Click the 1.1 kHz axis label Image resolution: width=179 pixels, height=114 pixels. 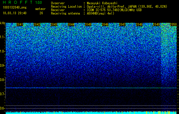pyautogui.click(x=2, y=37)
